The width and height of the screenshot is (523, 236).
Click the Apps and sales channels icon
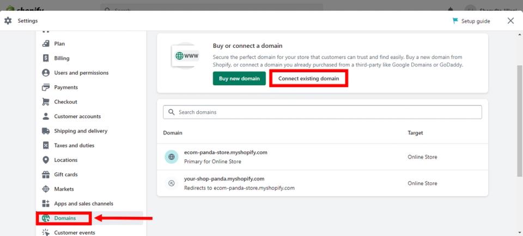pos(46,203)
